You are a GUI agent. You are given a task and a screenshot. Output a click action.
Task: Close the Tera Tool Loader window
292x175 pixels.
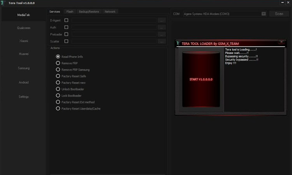pos(281,42)
